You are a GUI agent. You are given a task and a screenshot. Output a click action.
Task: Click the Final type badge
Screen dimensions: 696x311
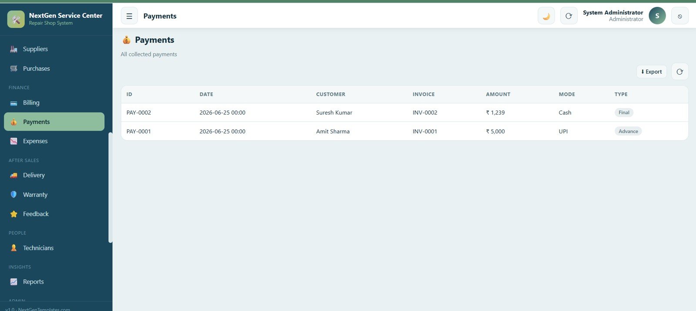(624, 112)
